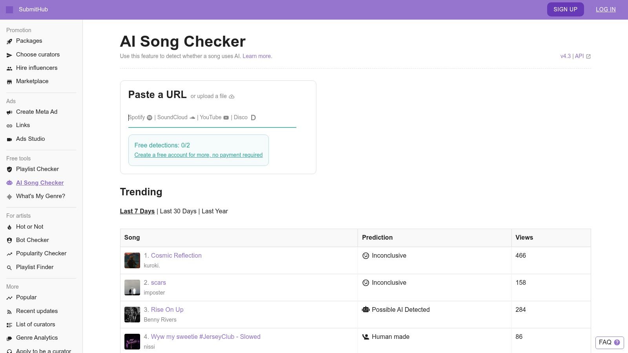Click the Create Meta Ad megaphone icon
This screenshot has height=353, width=628.
point(9,112)
